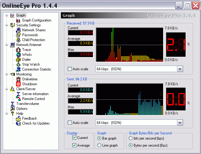Open the Connection Statistic icon
Screen dimensions: 201x154
click(18, 69)
